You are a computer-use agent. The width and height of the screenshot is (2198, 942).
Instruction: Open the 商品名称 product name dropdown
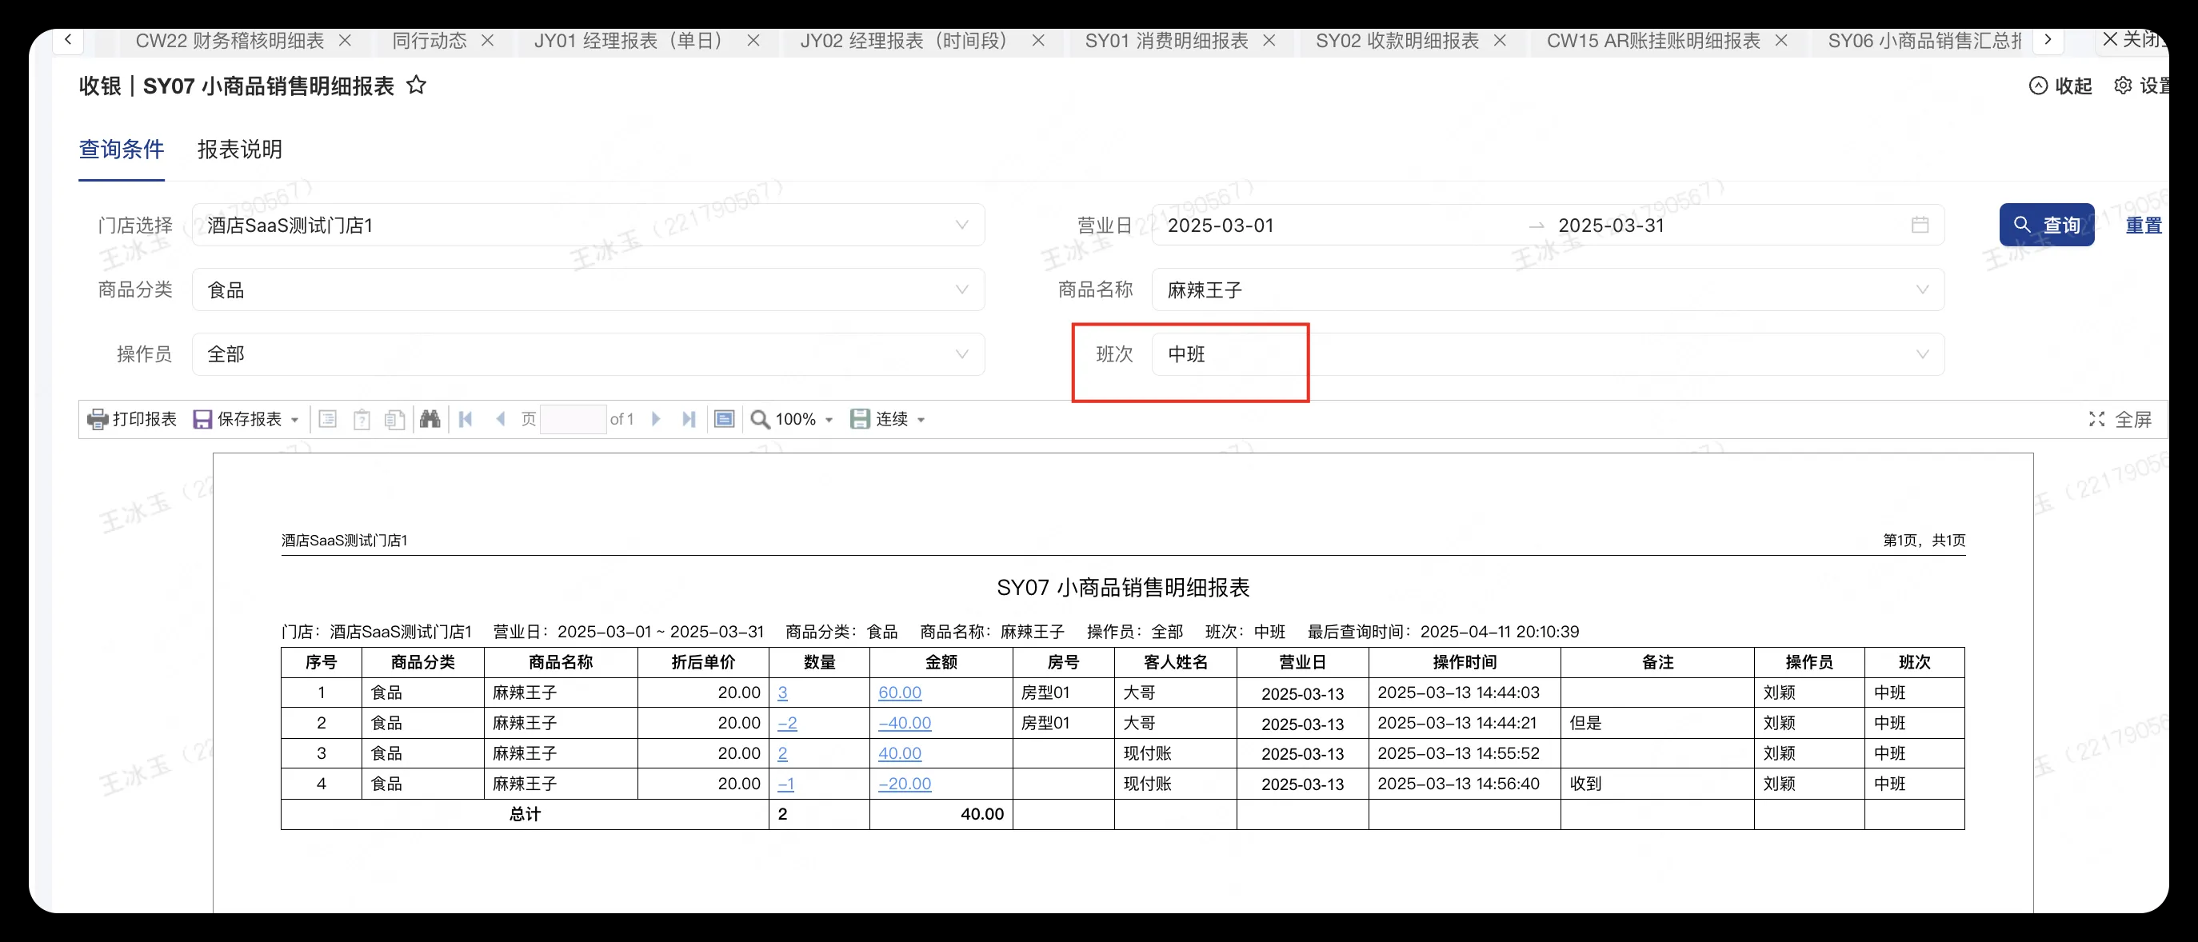(1548, 290)
